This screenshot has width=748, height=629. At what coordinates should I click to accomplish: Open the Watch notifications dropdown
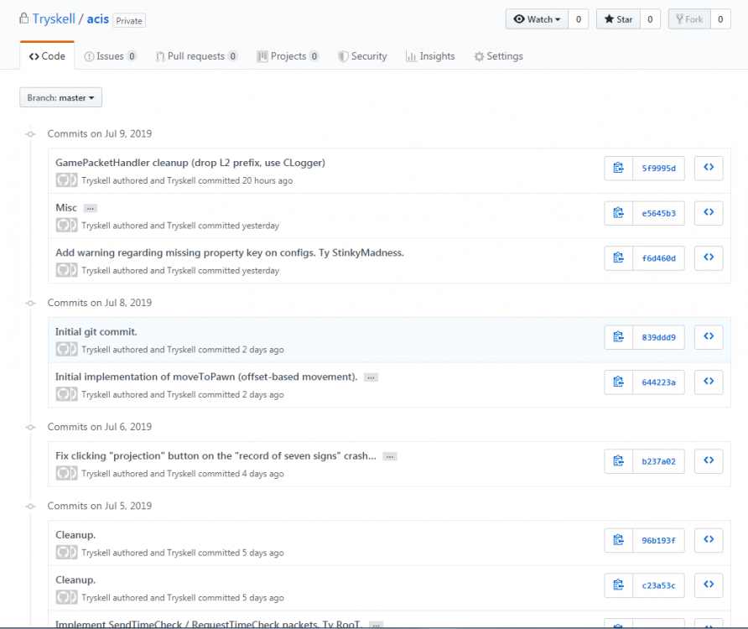537,19
